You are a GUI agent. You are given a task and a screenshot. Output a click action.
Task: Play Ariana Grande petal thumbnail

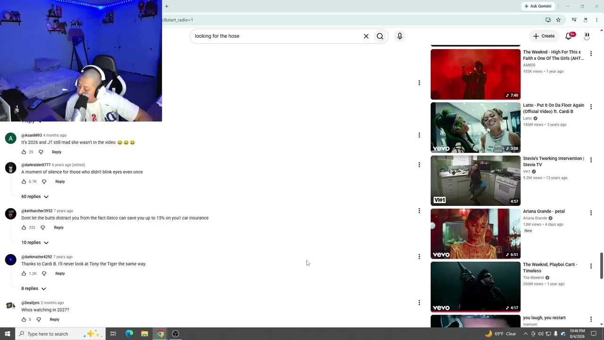(x=475, y=234)
